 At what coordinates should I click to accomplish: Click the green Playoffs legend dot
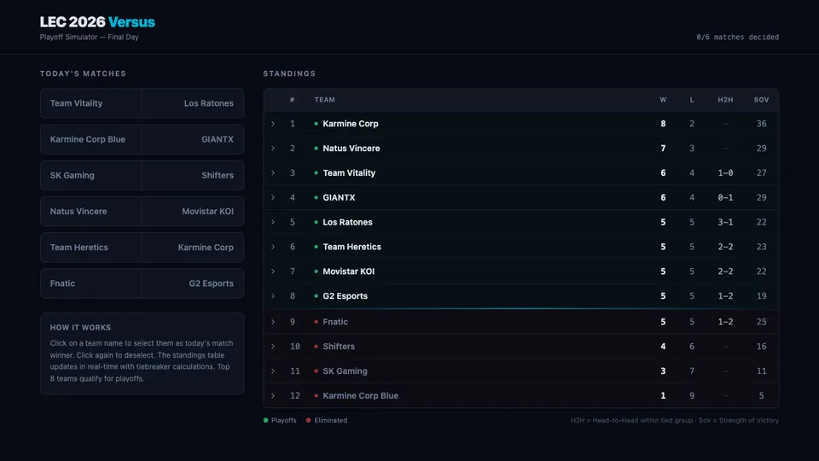click(x=266, y=420)
